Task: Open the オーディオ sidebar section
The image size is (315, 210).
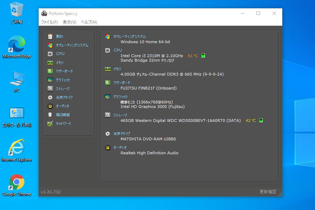Action: tap(62, 106)
